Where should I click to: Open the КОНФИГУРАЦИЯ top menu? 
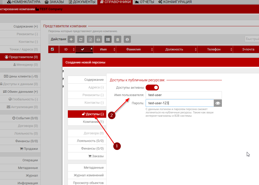tap(175, 2)
